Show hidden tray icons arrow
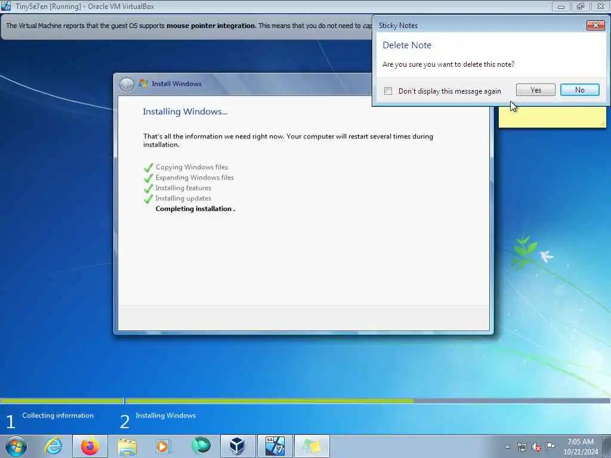Viewport: 611px width, 458px height. (x=507, y=447)
